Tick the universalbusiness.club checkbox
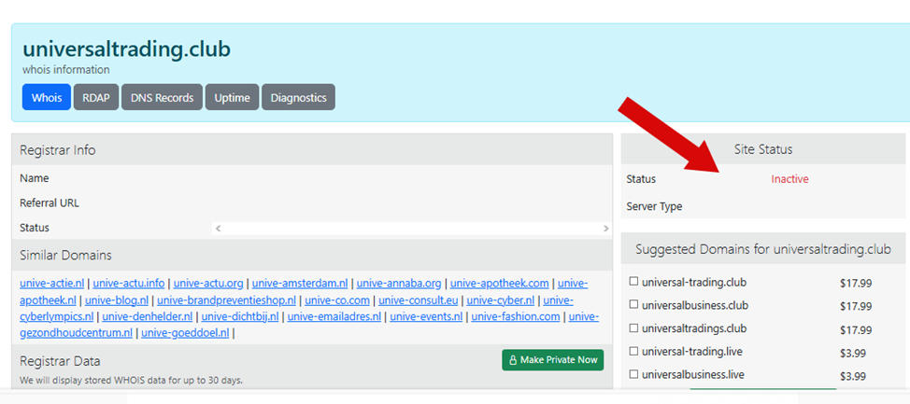Image resolution: width=910 pixels, height=404 pixels. click(633, 304)
